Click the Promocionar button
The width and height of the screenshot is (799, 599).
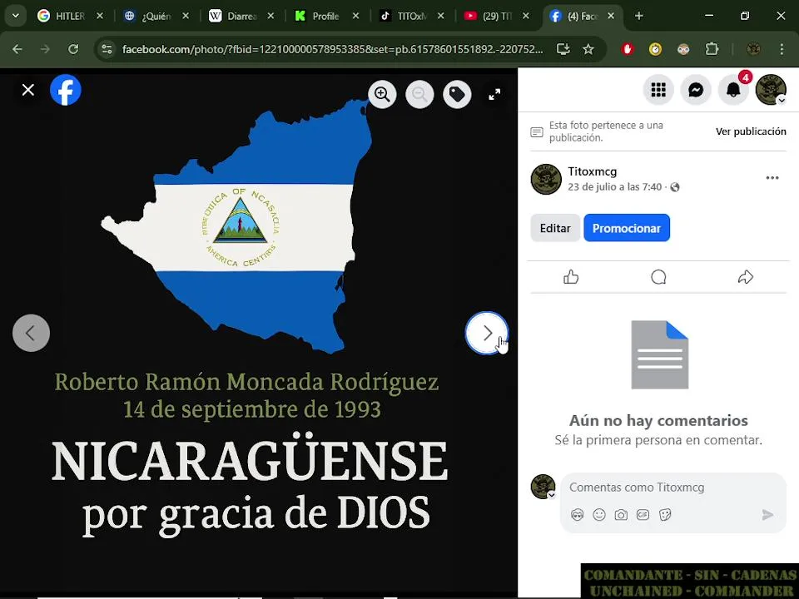tap(626, 228)
